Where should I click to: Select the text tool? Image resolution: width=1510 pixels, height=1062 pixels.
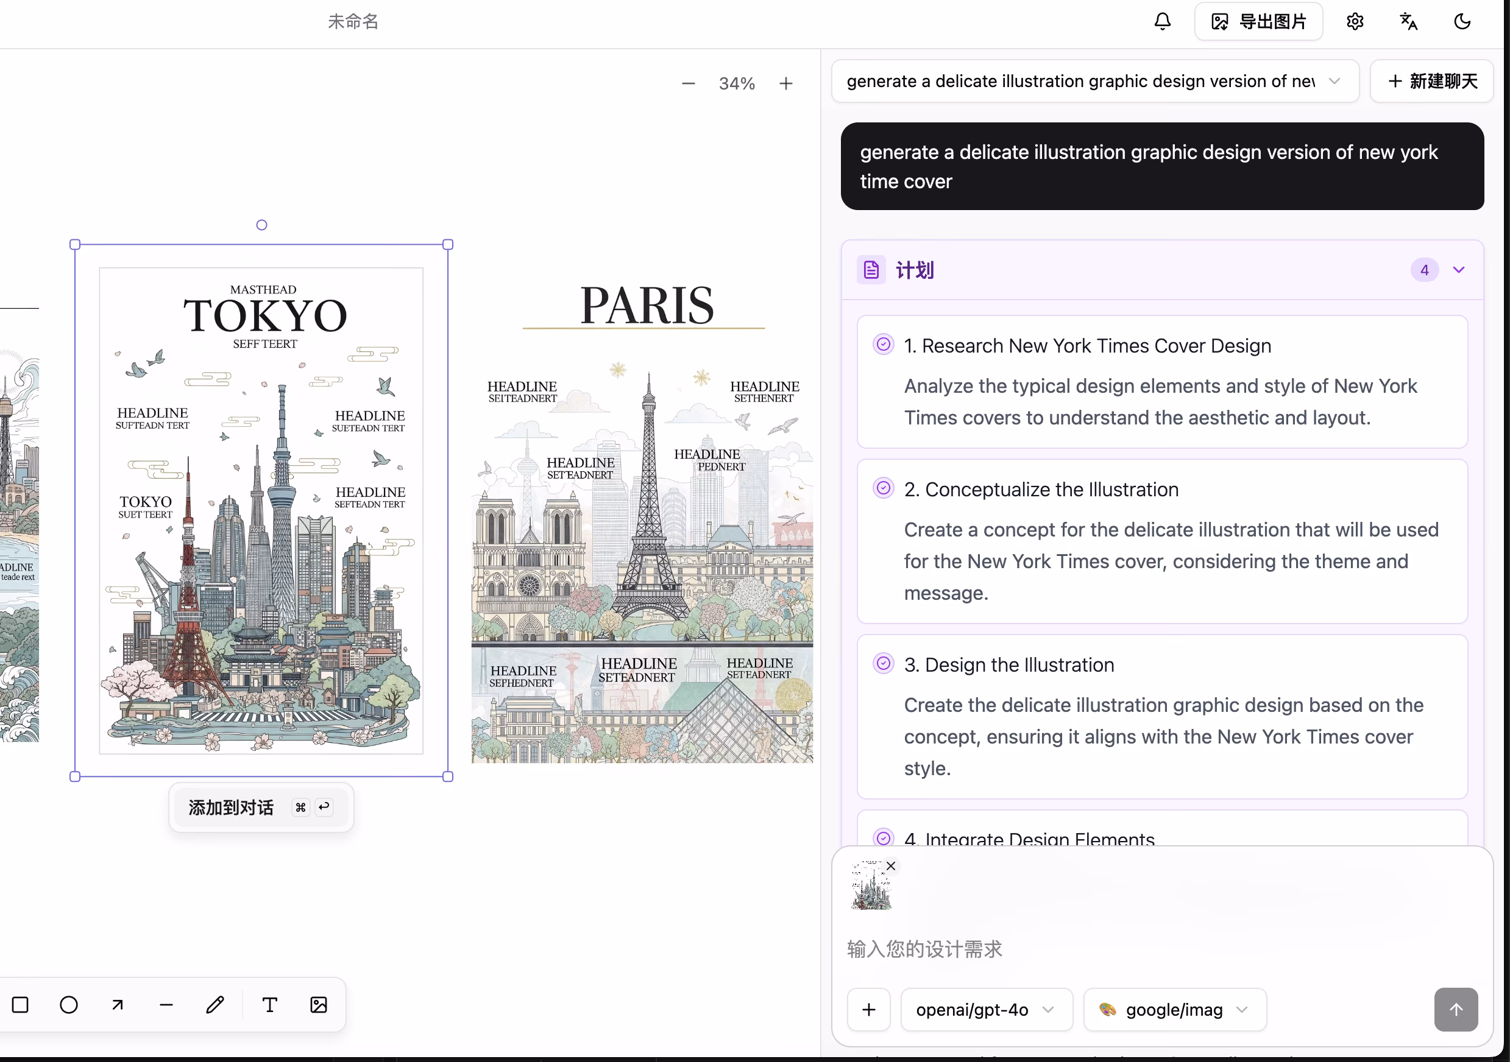(269, 1005)
